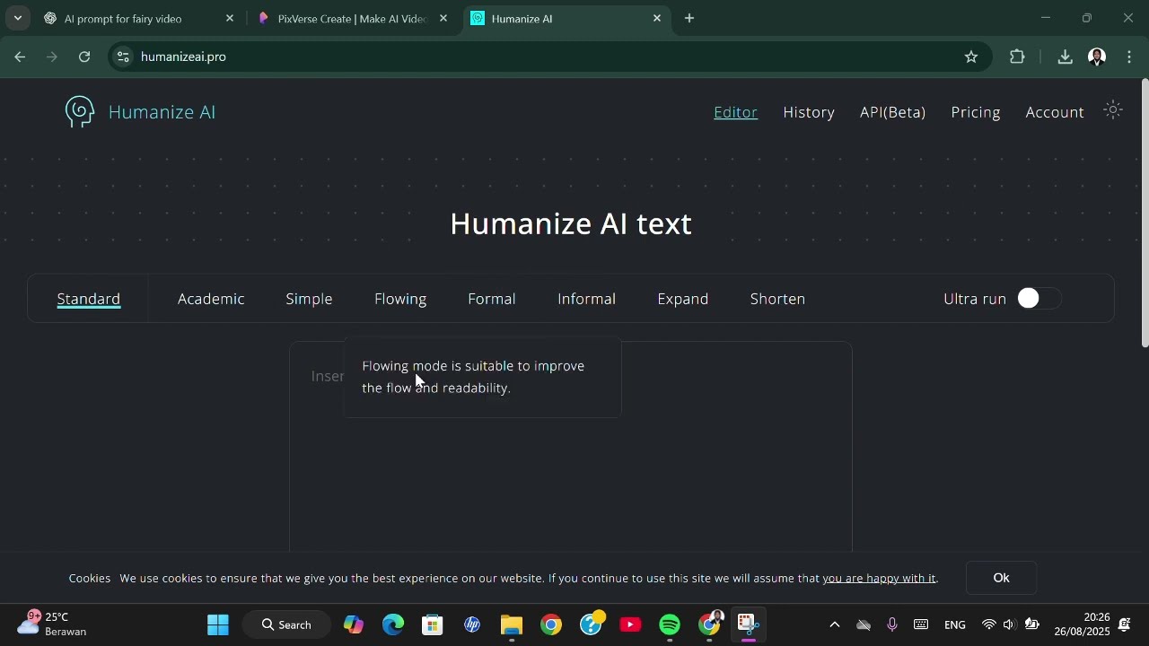
Task: Launch Microsoft Edge from the taskbar
Action: click(393, 625)
